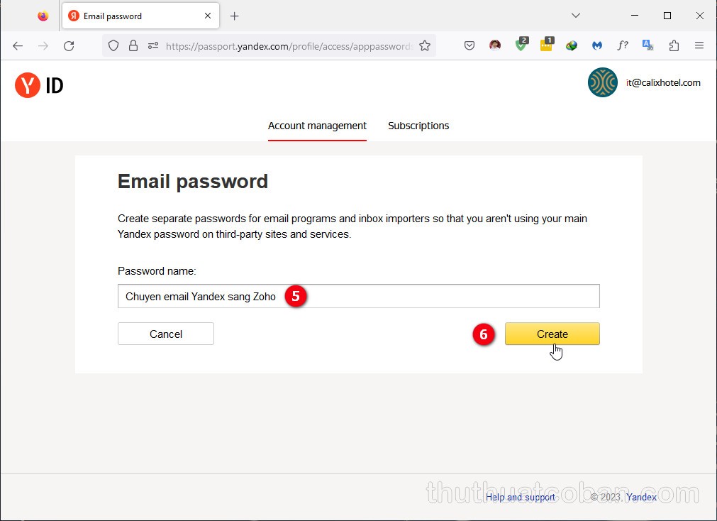Image resolution: width=717 pixels, height=521 pixels.
Task: Save page to Pocket
Action: click(469, 45)
